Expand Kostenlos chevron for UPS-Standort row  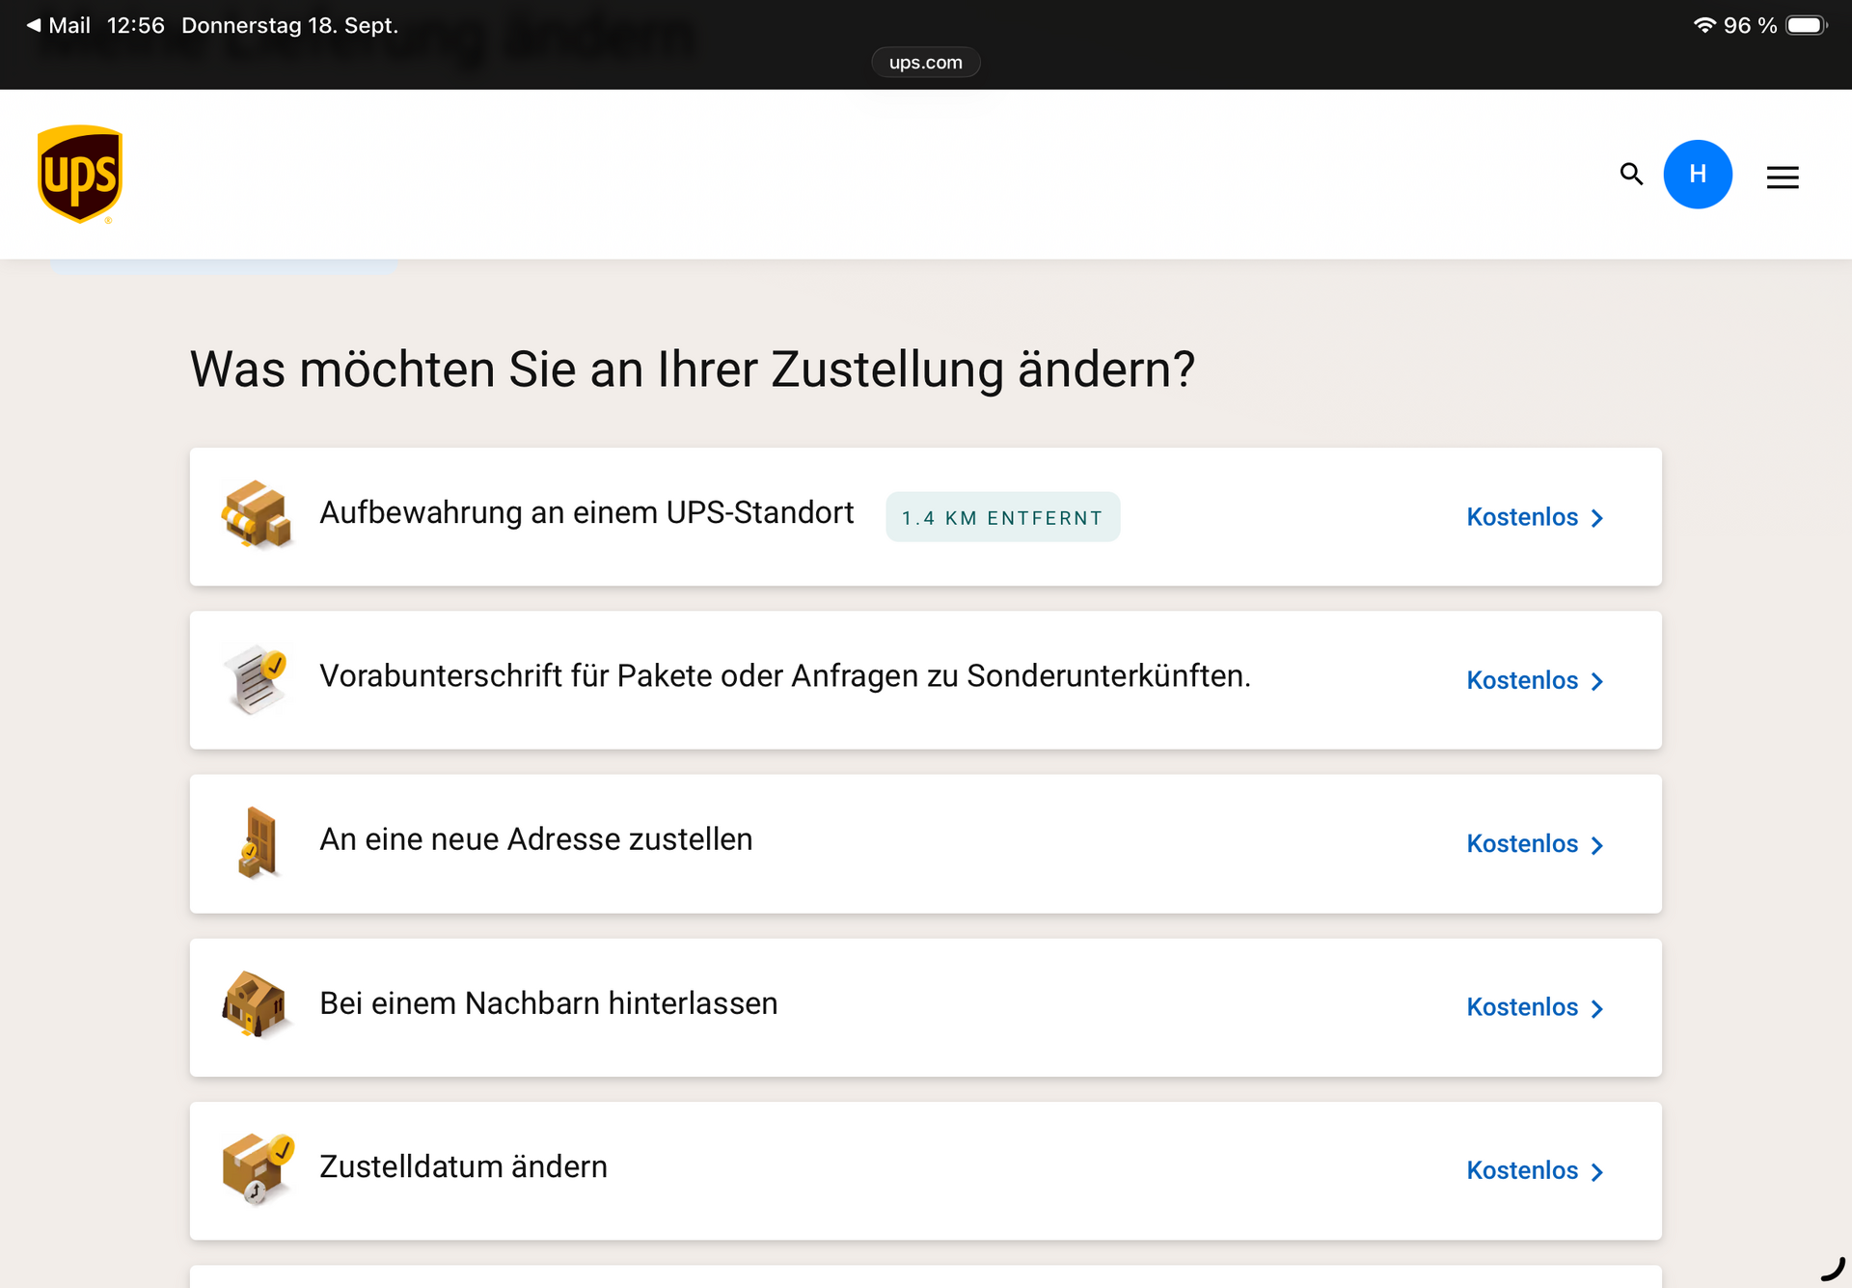(x=1597, y=518)
